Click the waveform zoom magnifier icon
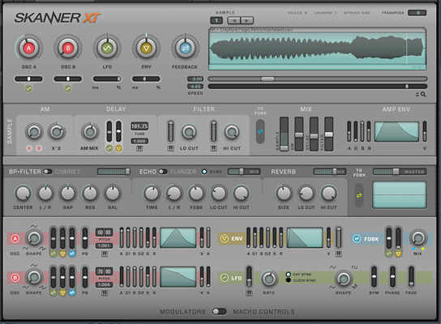 point(423,95)
